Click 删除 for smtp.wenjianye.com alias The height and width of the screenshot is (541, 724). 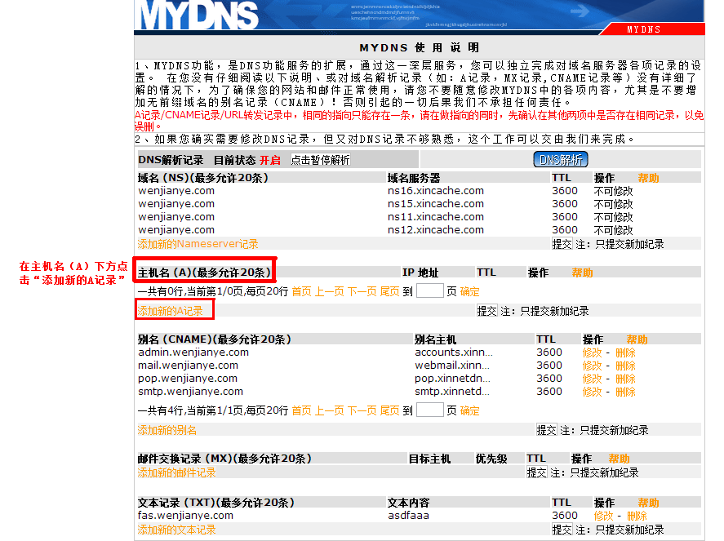[x=624, y=392]
